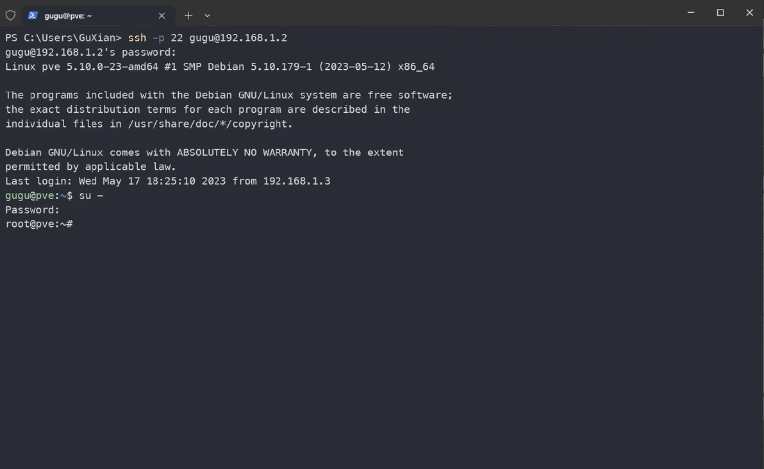Select the gugu@pve: ~ tab

click(x=98, y=15)
